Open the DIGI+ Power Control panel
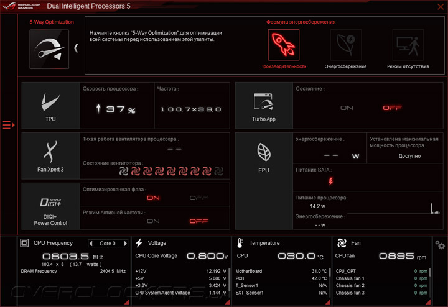 [51, 206]
